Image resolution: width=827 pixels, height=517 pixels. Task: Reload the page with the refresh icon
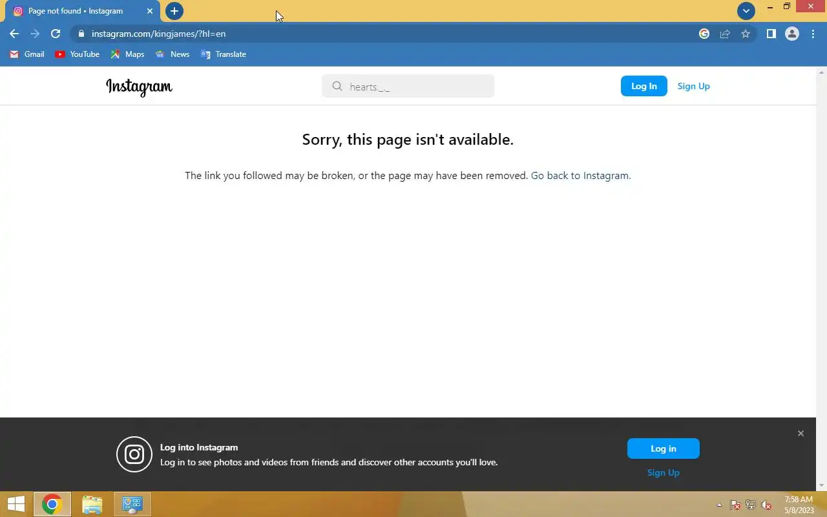click(x=56, y=34)
